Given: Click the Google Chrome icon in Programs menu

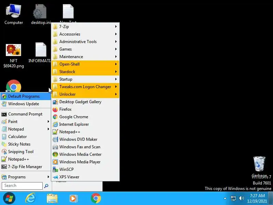Looking at the screenshot, I should 55,117.
